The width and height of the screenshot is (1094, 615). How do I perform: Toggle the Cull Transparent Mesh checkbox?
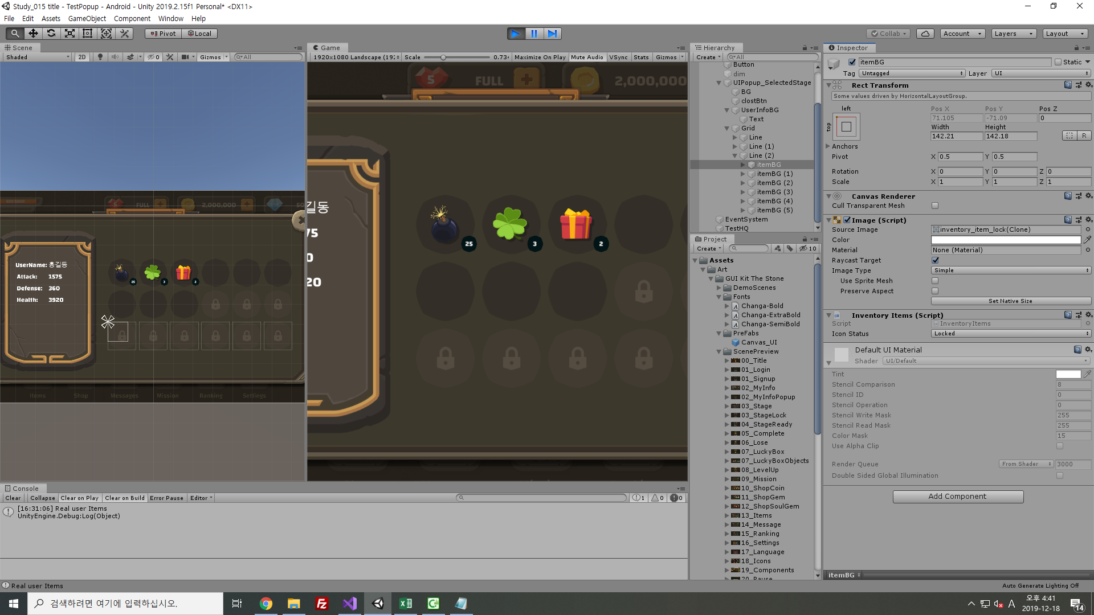935,206
